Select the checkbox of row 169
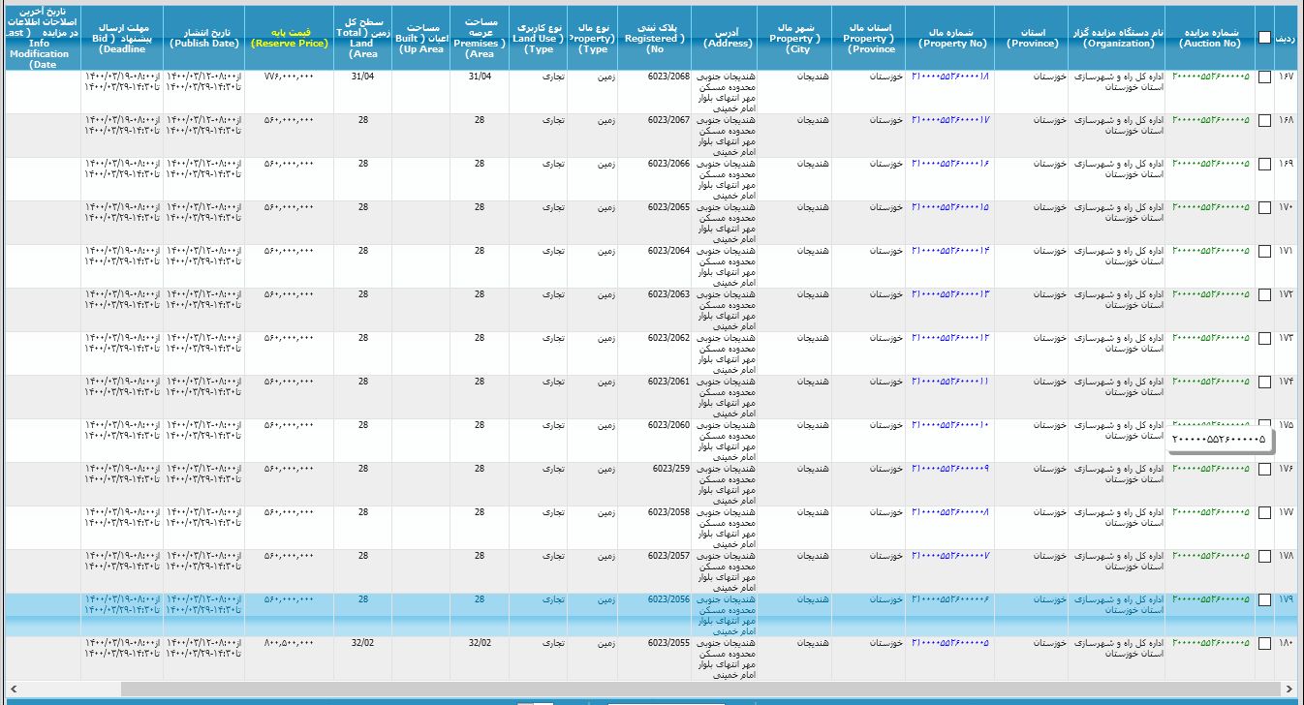Screen dimensions: 1304x705 pos(1264,165)
